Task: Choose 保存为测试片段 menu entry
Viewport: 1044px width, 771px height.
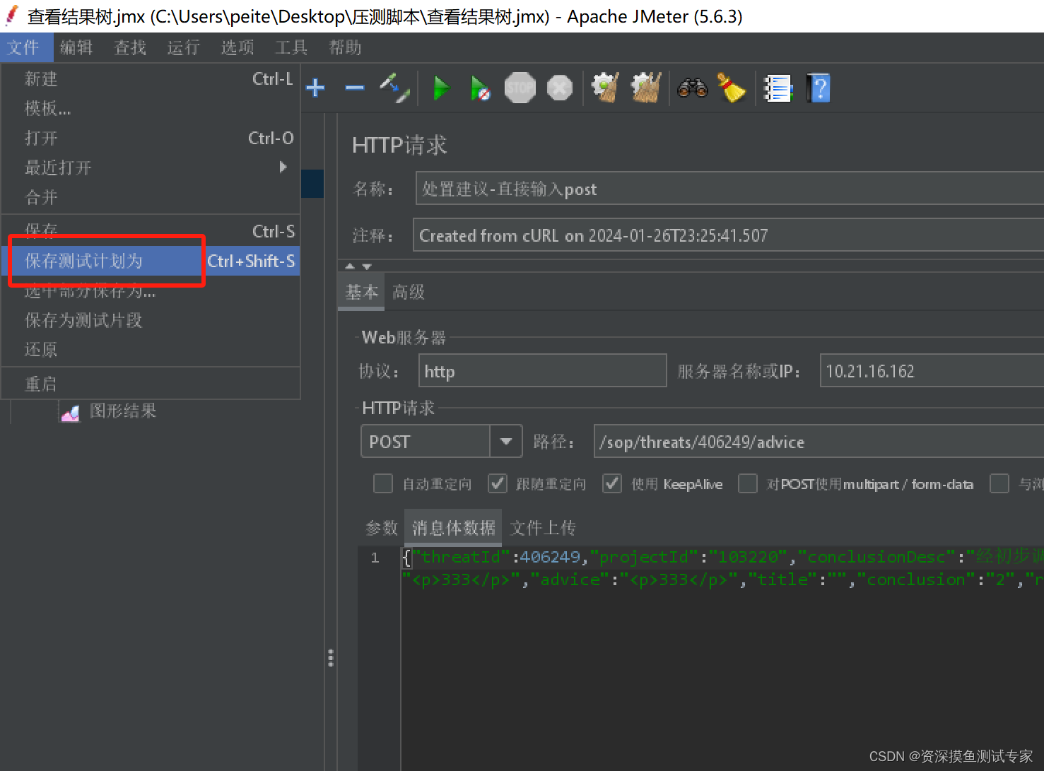Action: click(151, 320)
